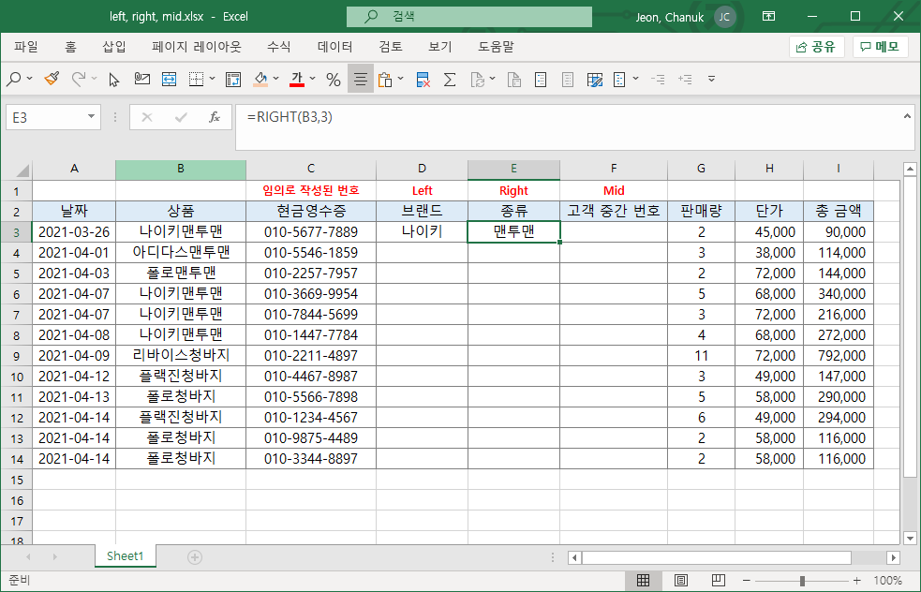Toggle center alignment button
Screen dimensions: 921x592
click(x=361, y=80)
